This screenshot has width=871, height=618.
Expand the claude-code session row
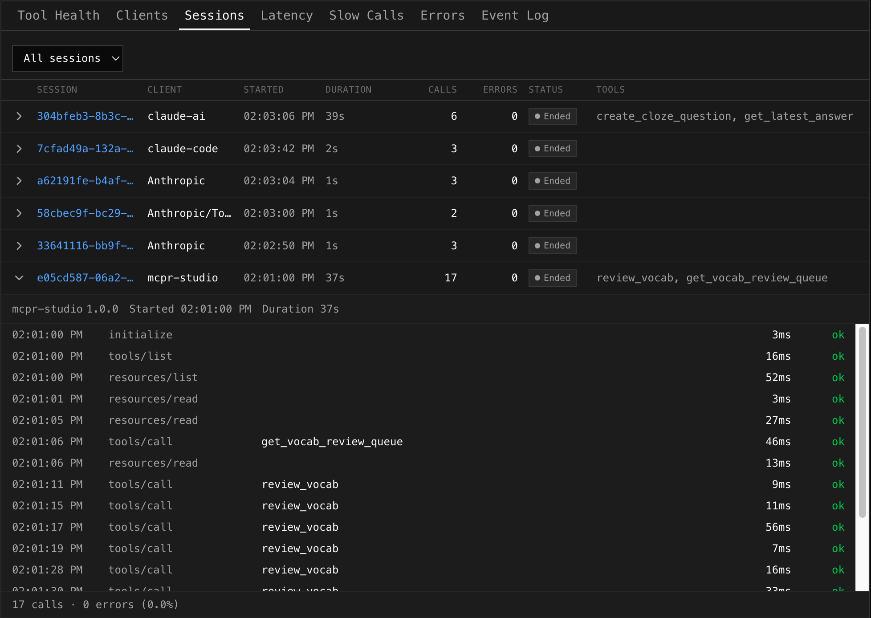(19, 148)
